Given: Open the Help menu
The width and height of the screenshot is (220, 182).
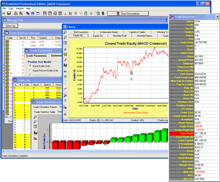Looking at the screenshot, I should click(x=28, y=8).
